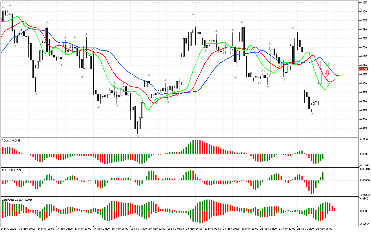
Task: Click the up fractal above the 21 Nov 12:00 high
Action: 293,28
